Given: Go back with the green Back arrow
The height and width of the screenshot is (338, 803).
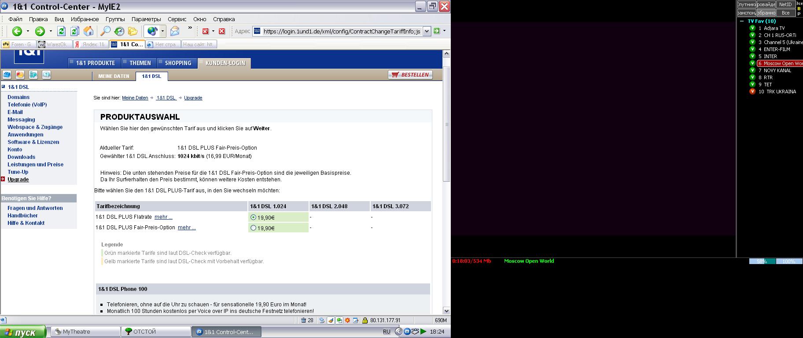Looking at the screenshot, I should pyautogui.click(x=17, y=31).
